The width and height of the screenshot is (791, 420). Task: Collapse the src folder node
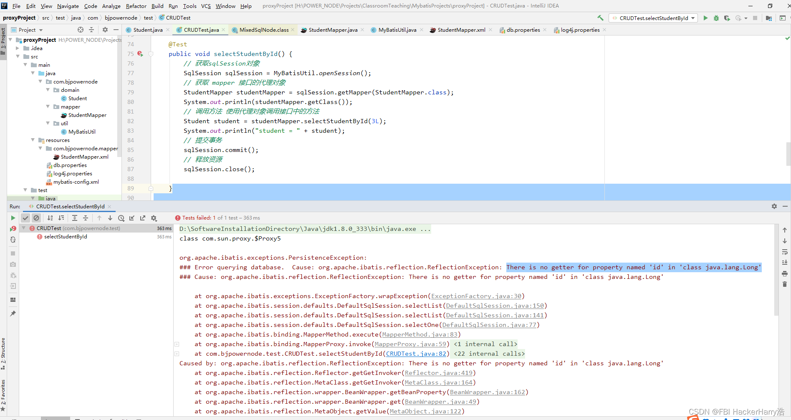[x=18, y=56]
